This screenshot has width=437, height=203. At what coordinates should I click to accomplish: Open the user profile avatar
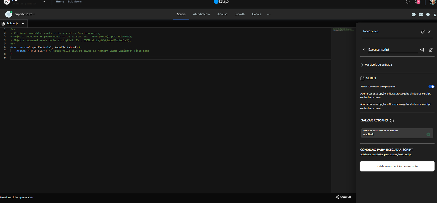point(433,2)
